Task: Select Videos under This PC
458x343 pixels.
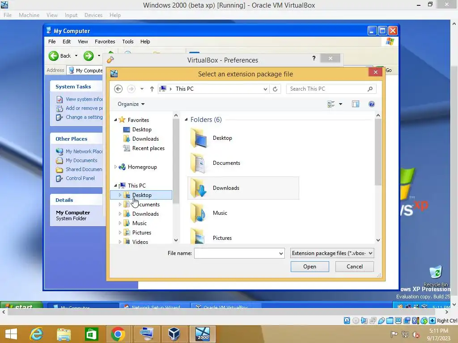Action: point(140,242)
